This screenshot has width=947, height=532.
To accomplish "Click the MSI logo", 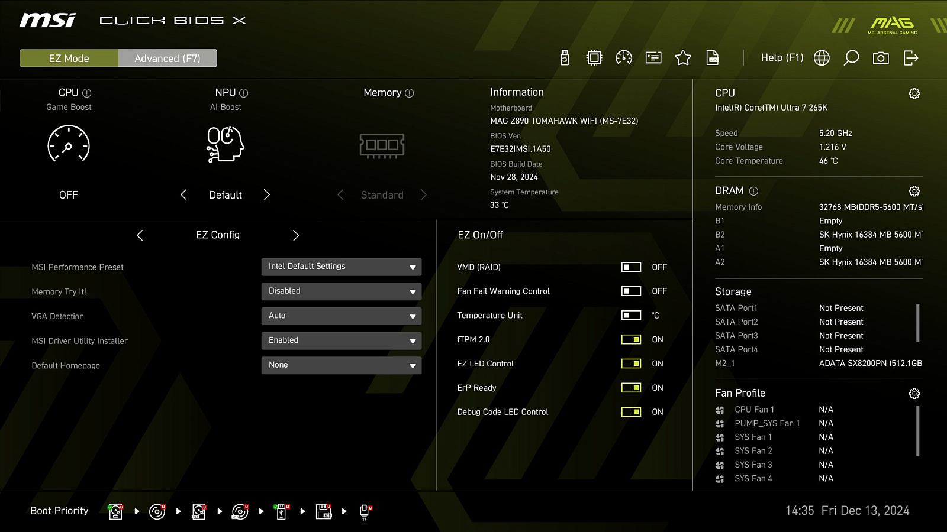I will click(47, 21).
